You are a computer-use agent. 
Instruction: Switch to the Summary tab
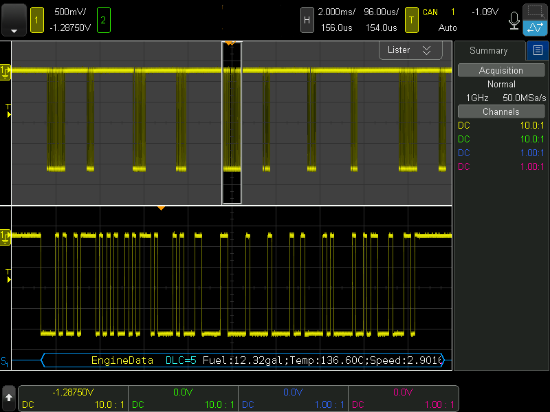pyautogui.click(x=488, y=50)
